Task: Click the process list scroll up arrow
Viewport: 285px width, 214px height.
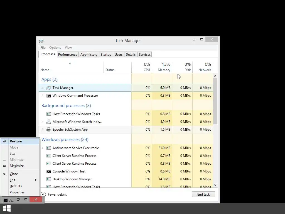Action: [215, 76]
